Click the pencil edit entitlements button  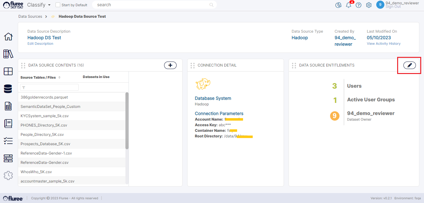tap(409, 65)
